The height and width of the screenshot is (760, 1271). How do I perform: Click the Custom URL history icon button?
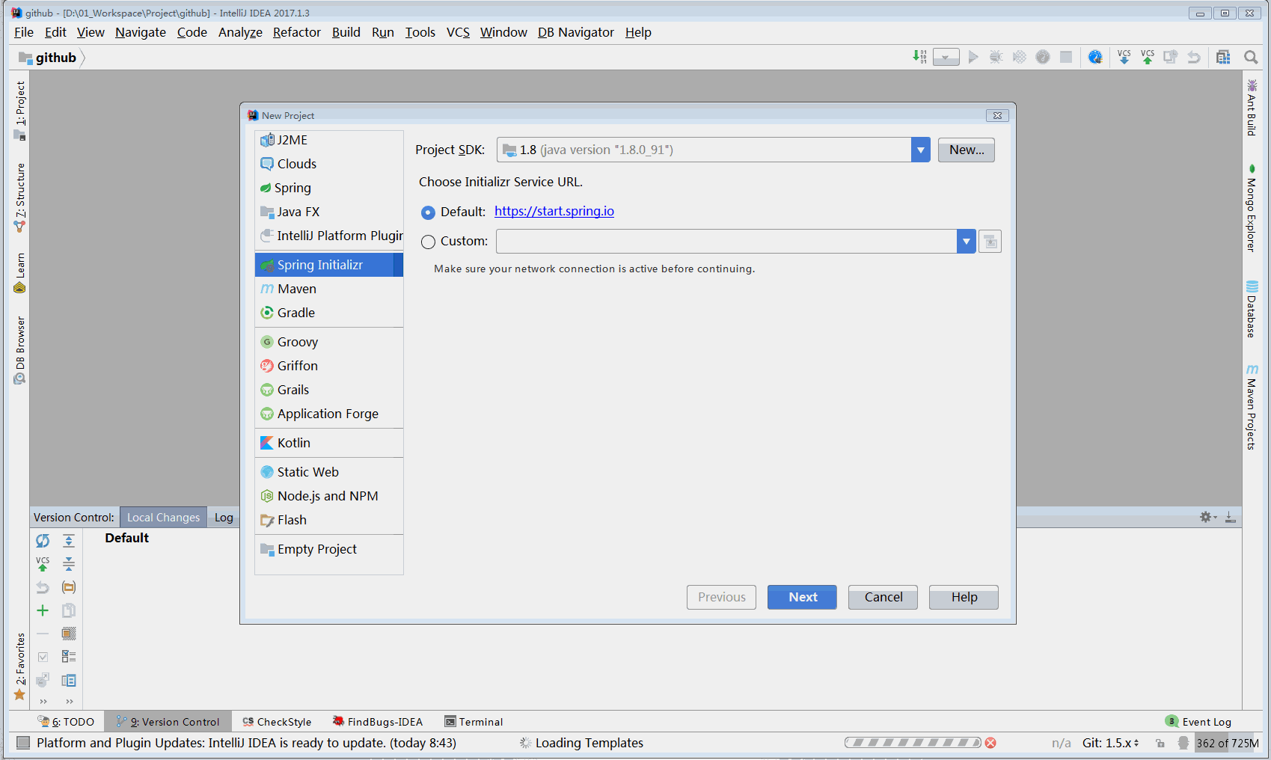(990, 241)
